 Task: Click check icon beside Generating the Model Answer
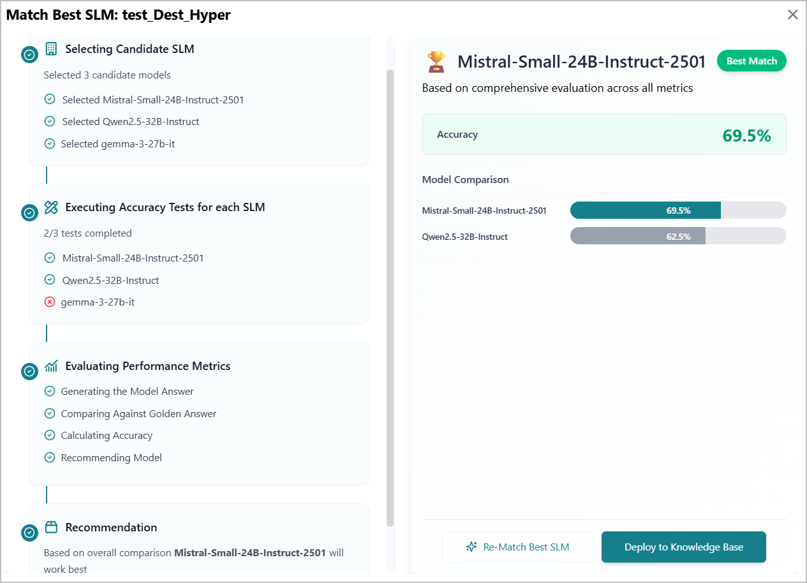click(50, 391)
